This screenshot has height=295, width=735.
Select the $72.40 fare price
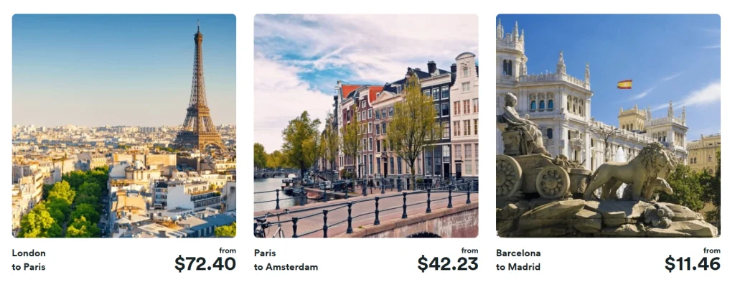click(x=205, y=264)
